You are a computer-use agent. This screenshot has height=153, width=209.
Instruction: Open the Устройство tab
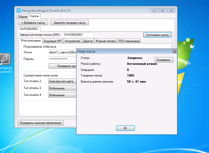click(x=72, y=41)
